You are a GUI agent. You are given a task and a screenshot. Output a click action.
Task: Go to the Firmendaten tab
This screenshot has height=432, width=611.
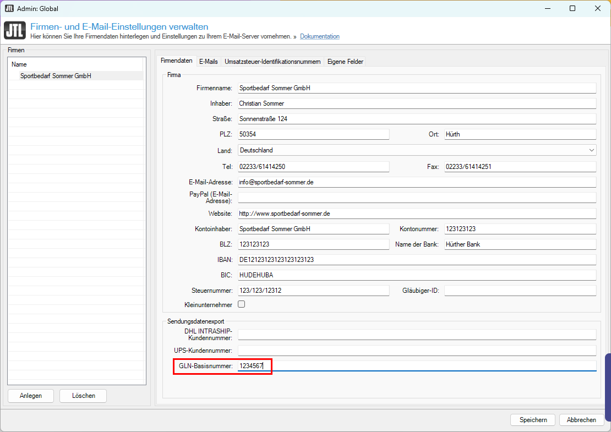click(x=176, y=61)
